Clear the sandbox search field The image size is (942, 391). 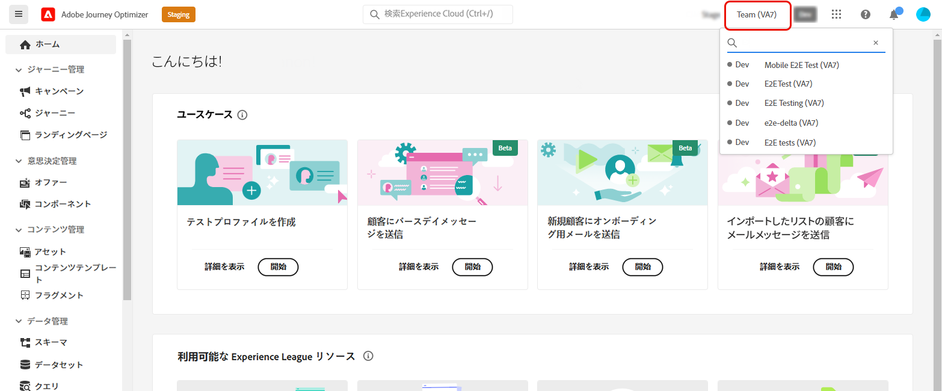876,43
